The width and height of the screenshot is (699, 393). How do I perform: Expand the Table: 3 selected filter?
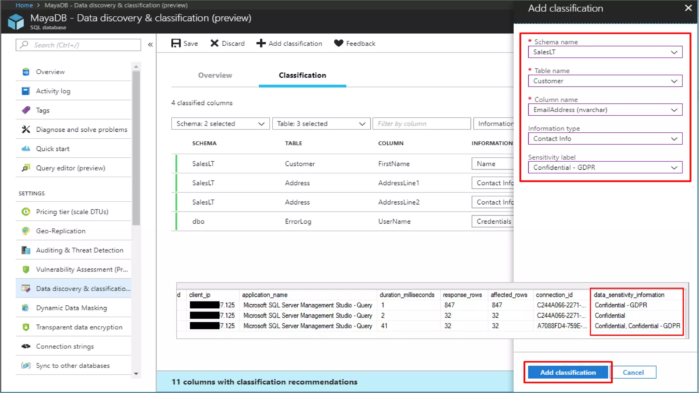click(321, 123)
